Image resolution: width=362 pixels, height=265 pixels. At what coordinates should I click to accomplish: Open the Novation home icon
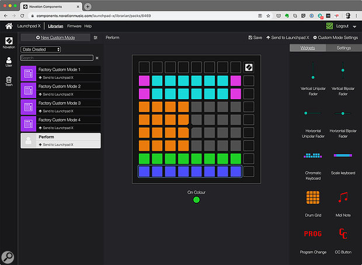(x=9, y=26)
